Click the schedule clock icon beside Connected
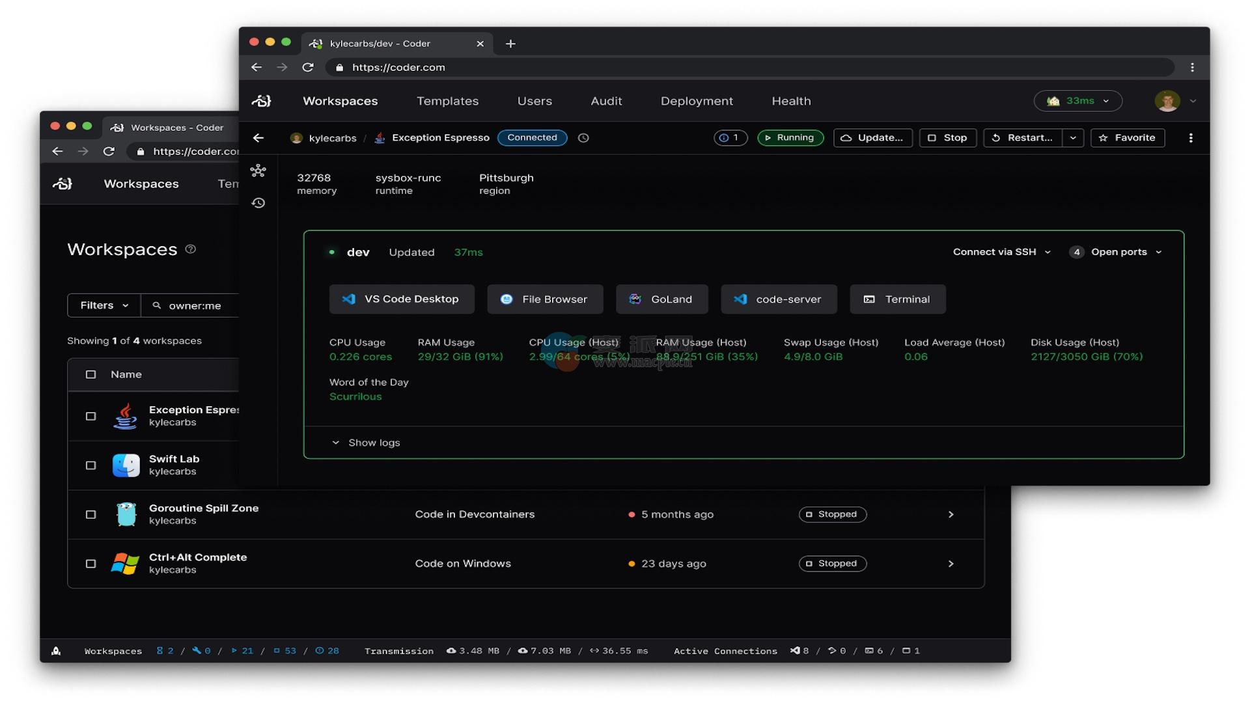 pyautogui.click(x=583, y=138)
